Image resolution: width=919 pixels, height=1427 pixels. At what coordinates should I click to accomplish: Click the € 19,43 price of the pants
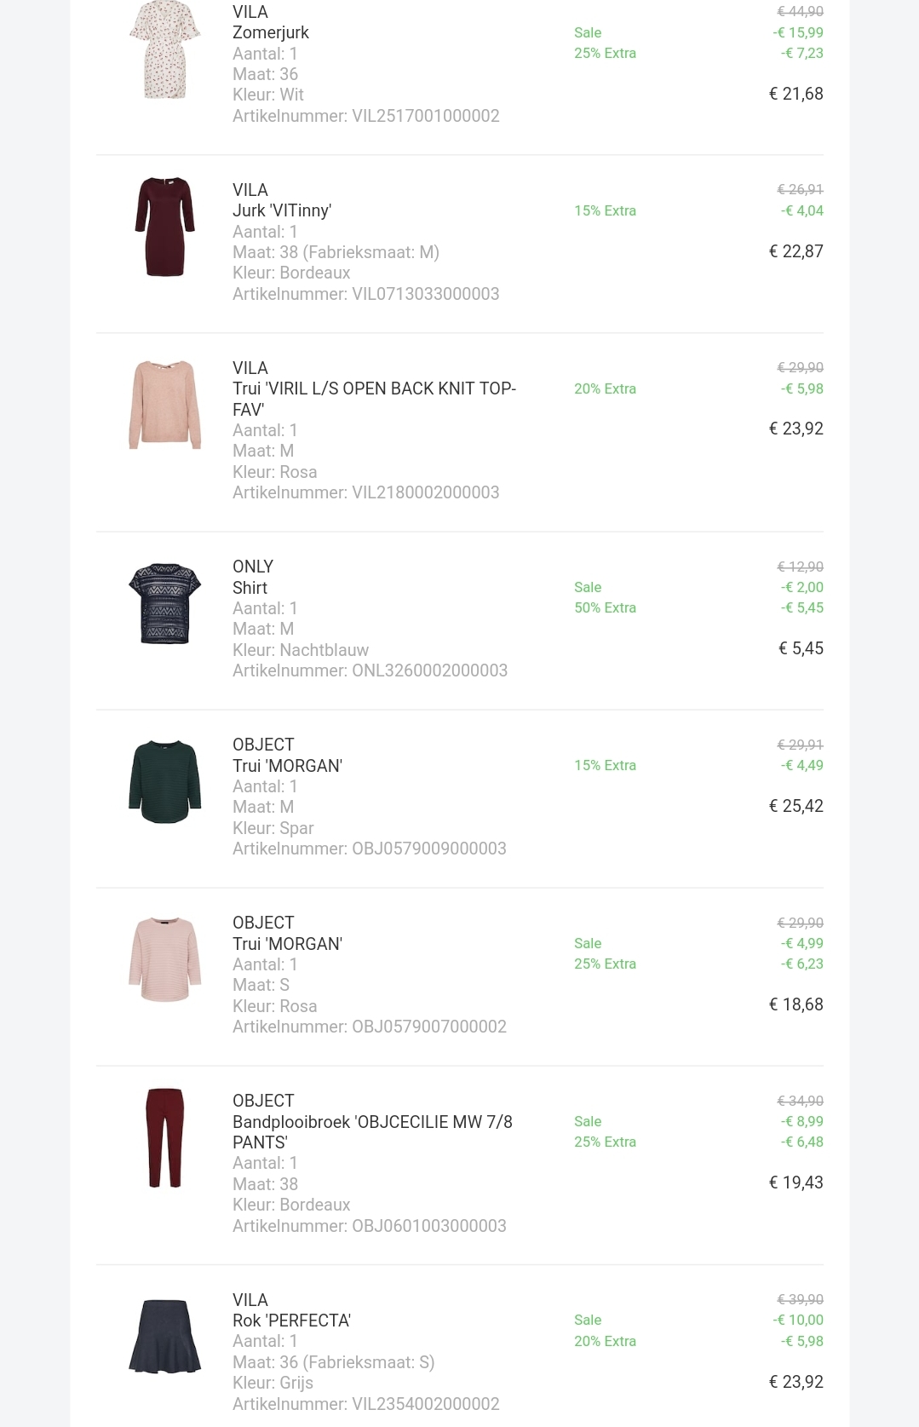pos(796,1182)
